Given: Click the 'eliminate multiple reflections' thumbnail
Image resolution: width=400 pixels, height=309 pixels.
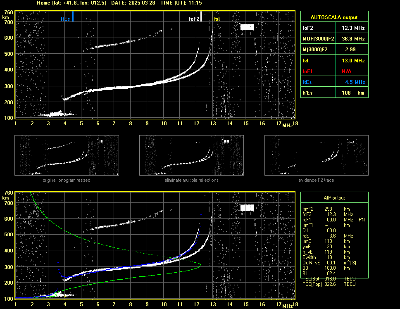Looking at the screenshot, I should click(x=191, y=155).
